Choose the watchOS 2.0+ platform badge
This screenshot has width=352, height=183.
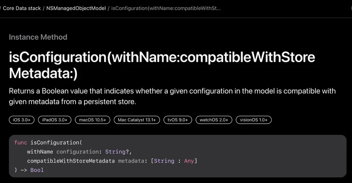tap(214, 120)
